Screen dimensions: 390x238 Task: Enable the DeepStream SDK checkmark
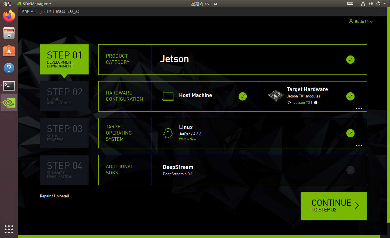point(350,170)
